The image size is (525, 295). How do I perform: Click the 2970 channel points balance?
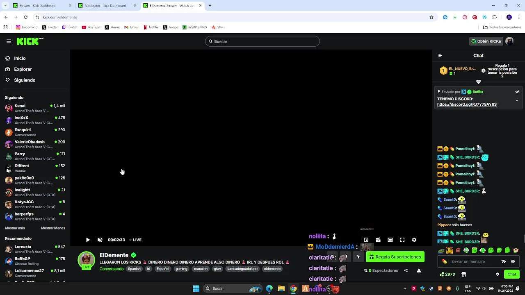click(447, 275)
